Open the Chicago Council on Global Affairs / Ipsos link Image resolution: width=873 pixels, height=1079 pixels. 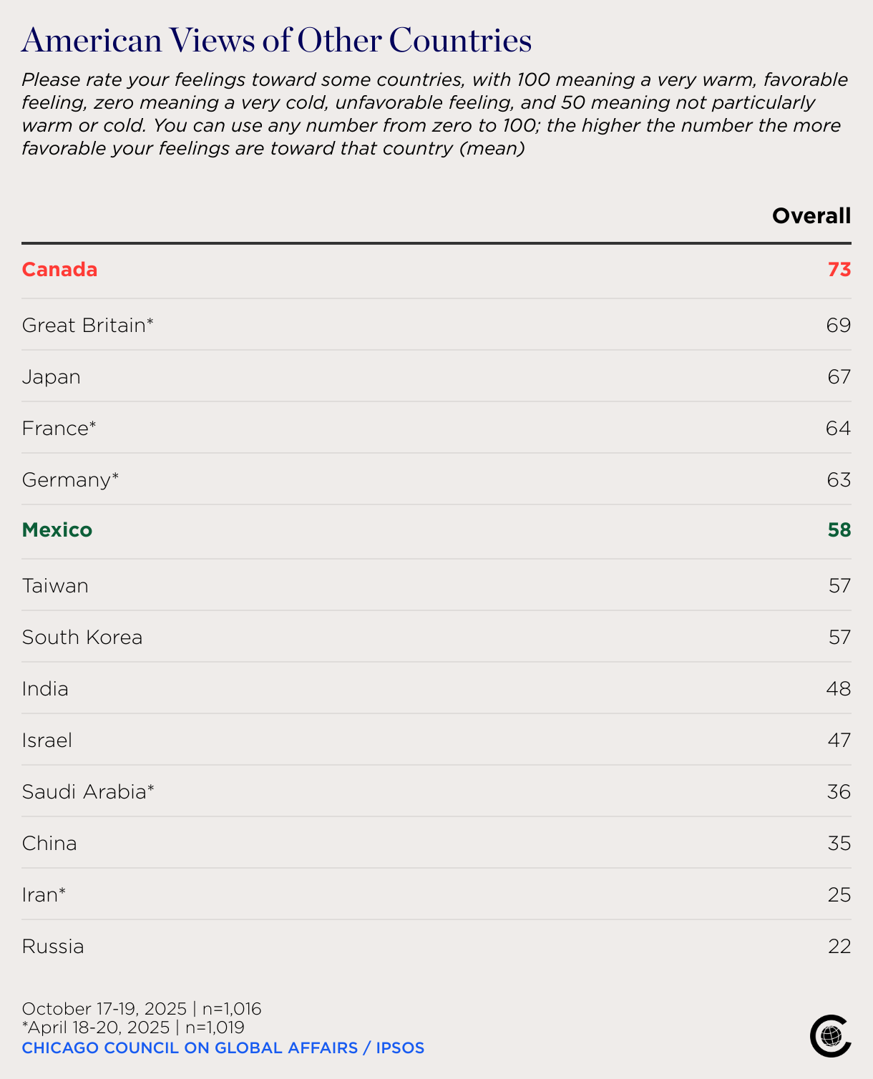pyautogui.click(x=223, y=1048)
